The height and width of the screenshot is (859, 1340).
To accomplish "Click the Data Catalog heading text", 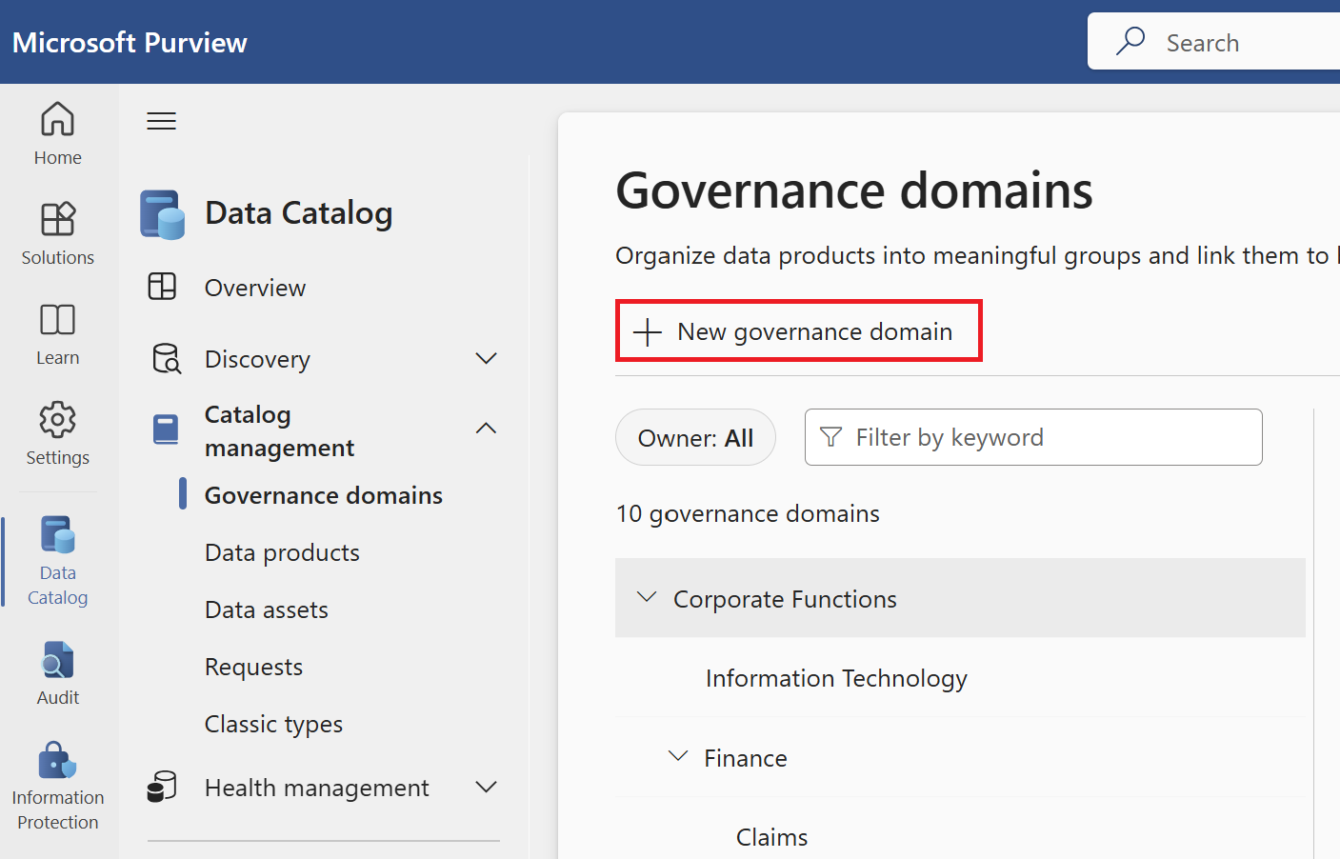I will point(298,213).
